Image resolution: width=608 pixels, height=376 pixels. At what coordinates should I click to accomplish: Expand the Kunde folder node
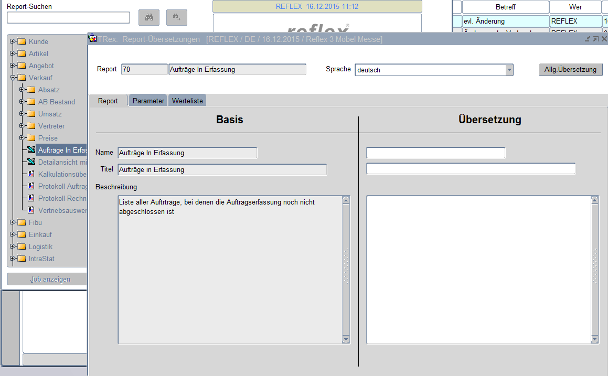coord(13,41)
